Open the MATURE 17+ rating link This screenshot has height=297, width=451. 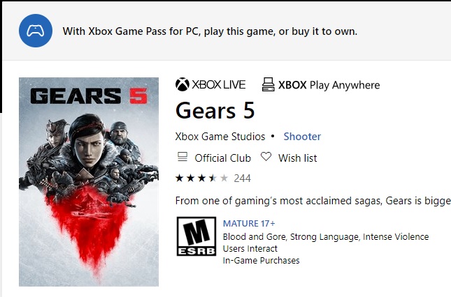249,224
